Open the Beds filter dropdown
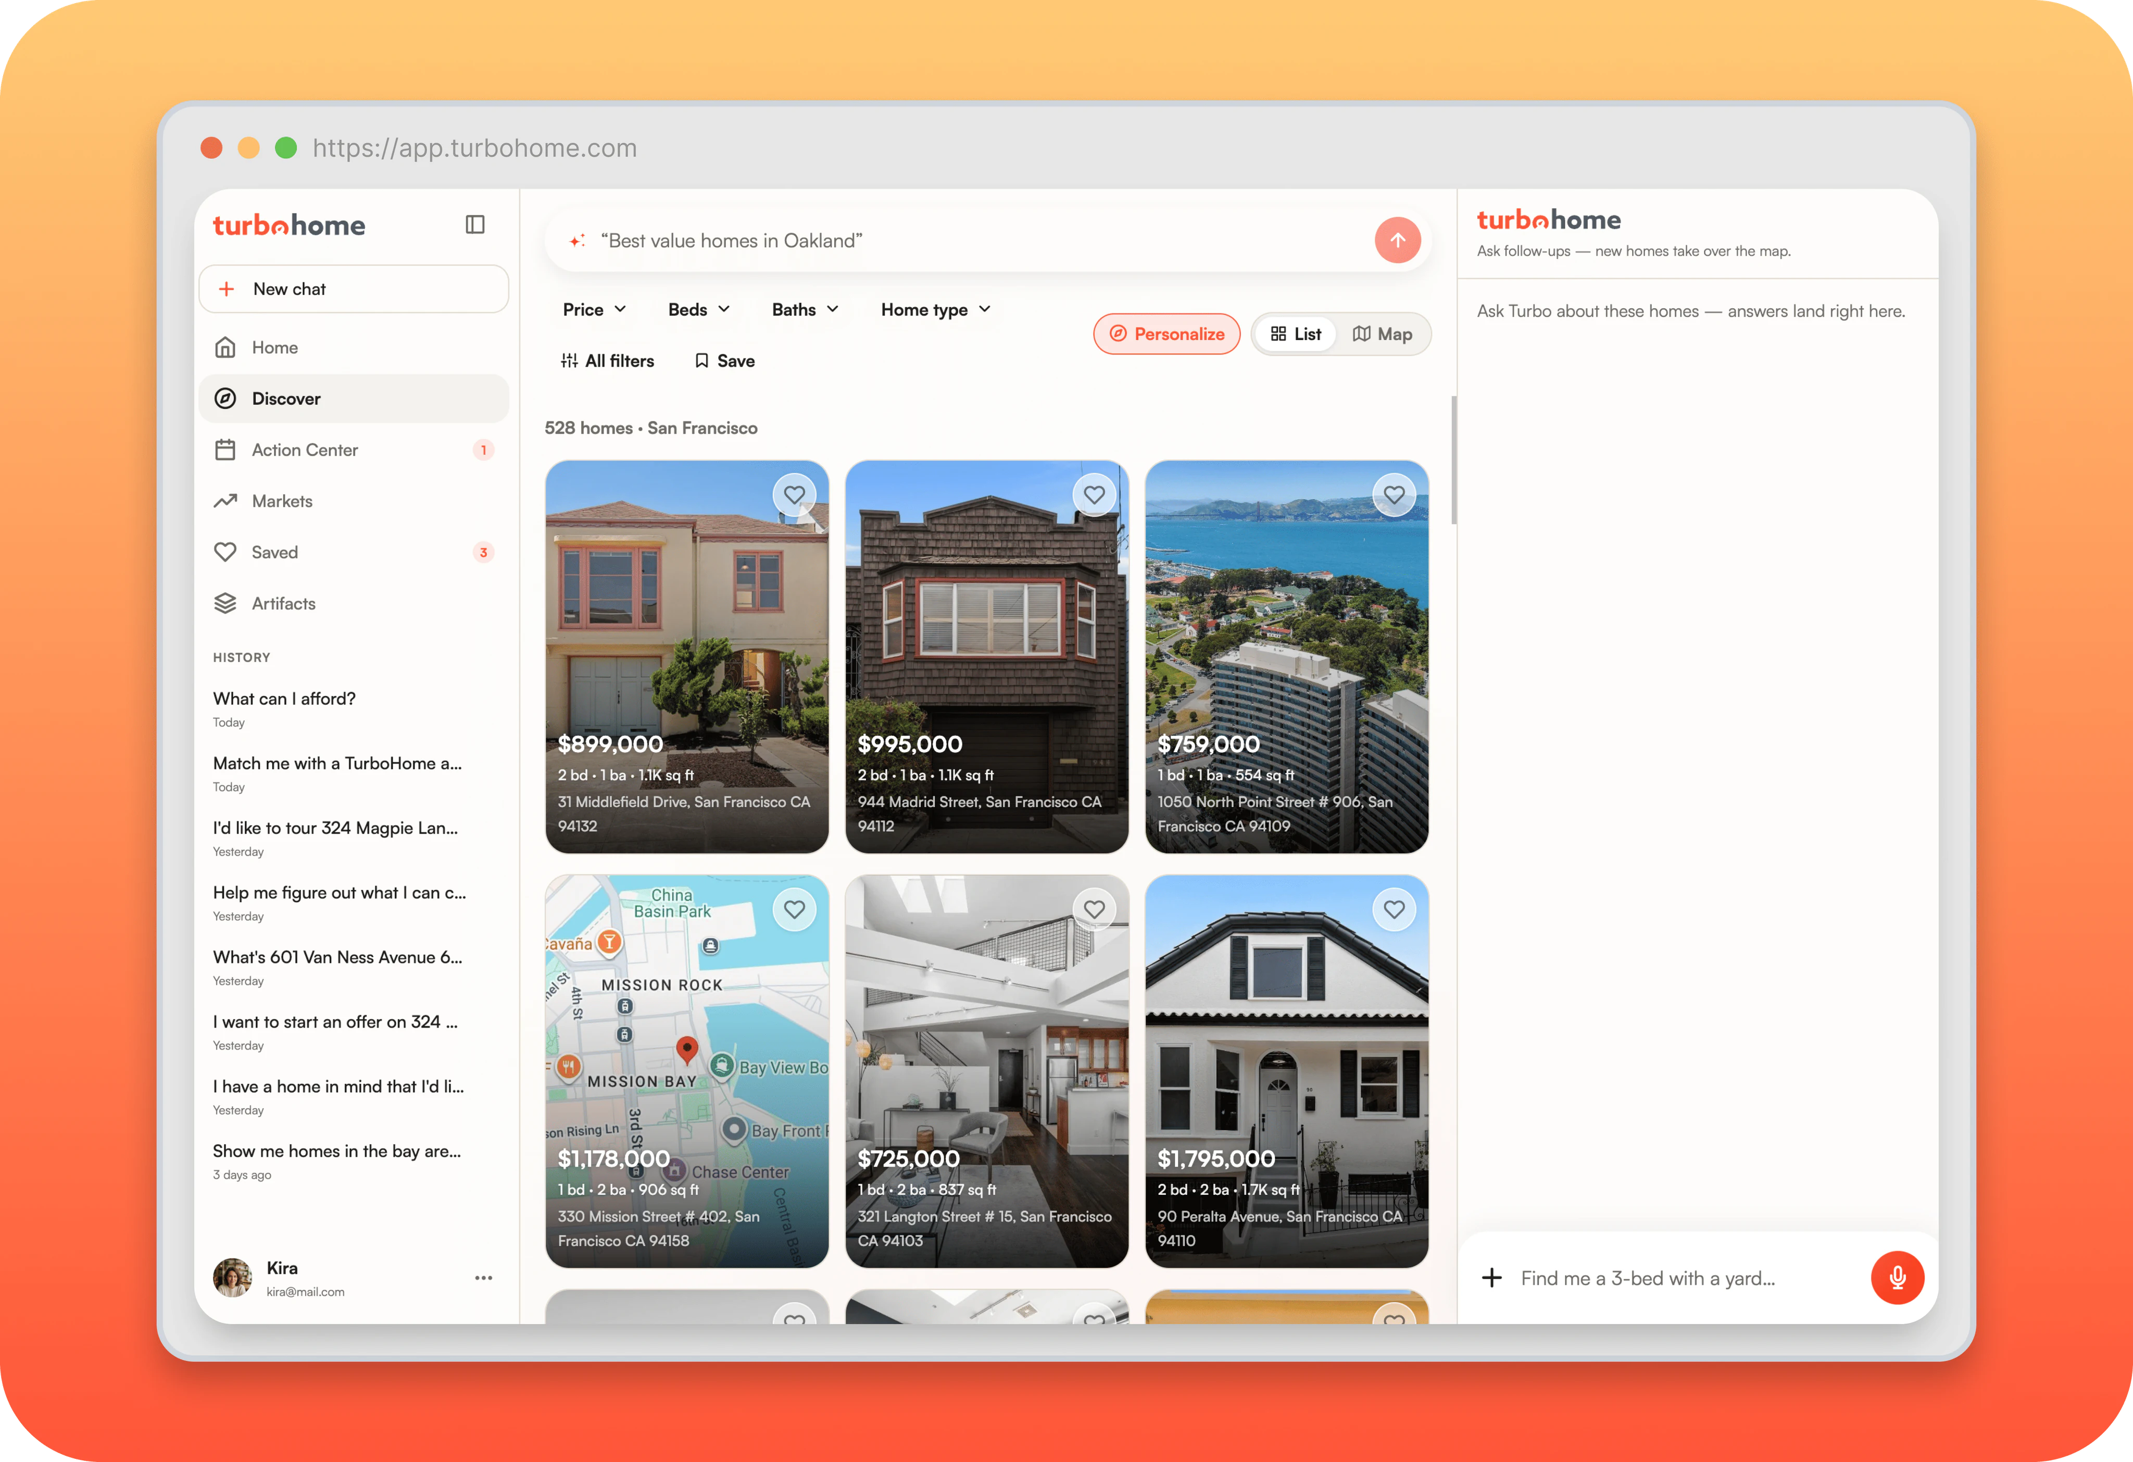Screen dimensions: 2133x1462 click(699, 309)
